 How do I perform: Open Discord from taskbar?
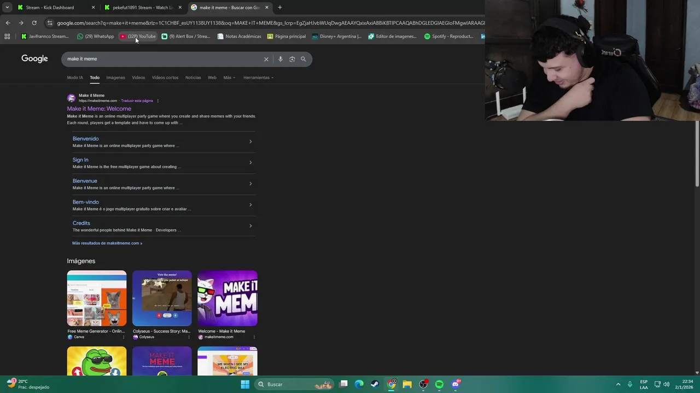[456, 384]
